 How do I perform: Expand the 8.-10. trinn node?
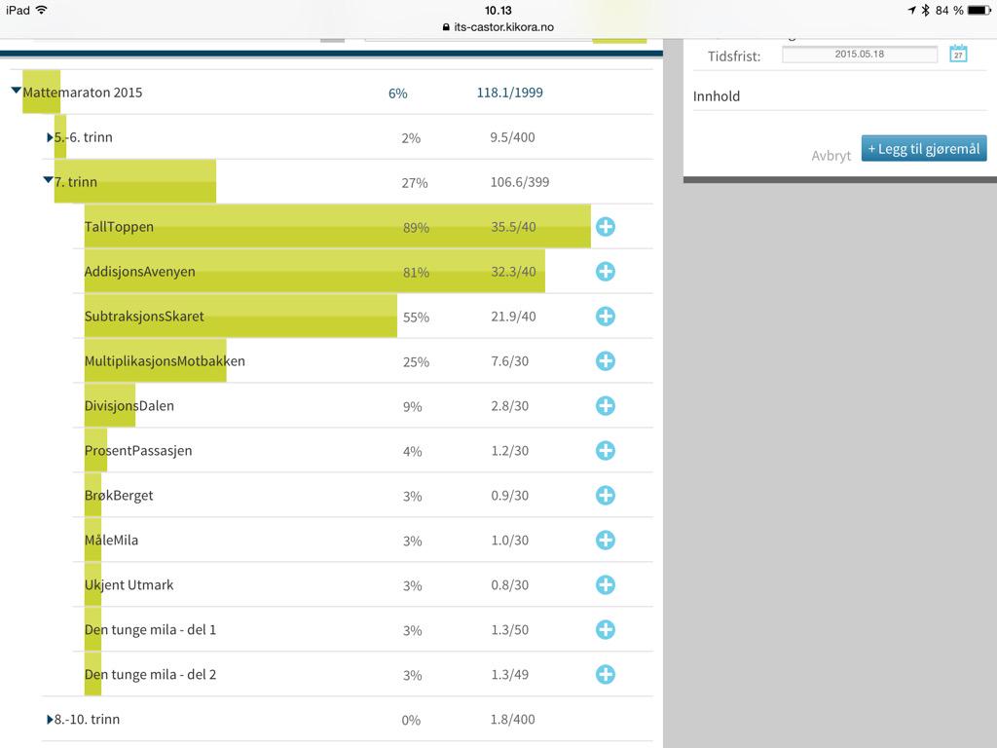pos(50,720)
